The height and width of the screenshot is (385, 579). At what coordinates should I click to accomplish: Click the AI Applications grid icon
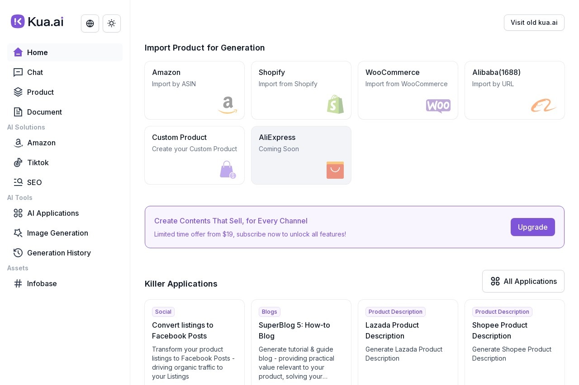pos(18,213)
